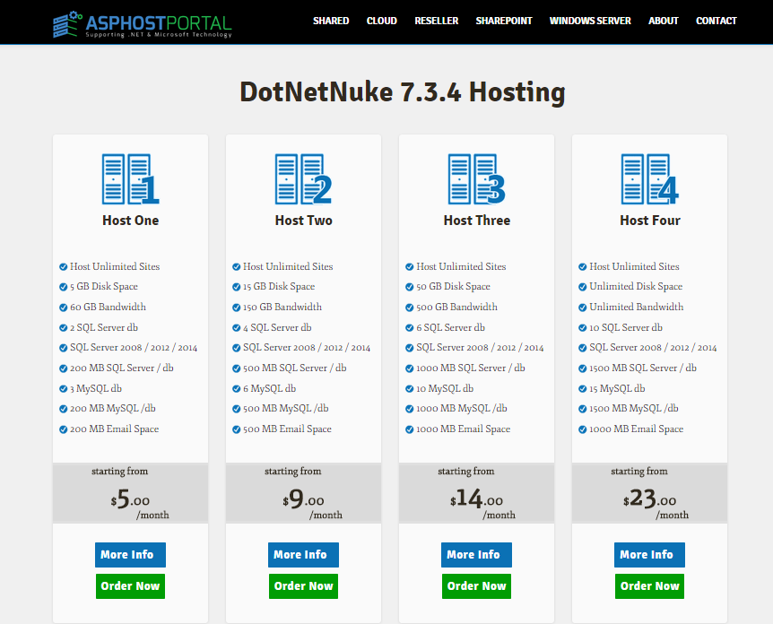Screen dimensions: 773x624
Task: Click checkmark beside Unlimited Disk Space
Action: pyautogui.click(x=582, y=287)
